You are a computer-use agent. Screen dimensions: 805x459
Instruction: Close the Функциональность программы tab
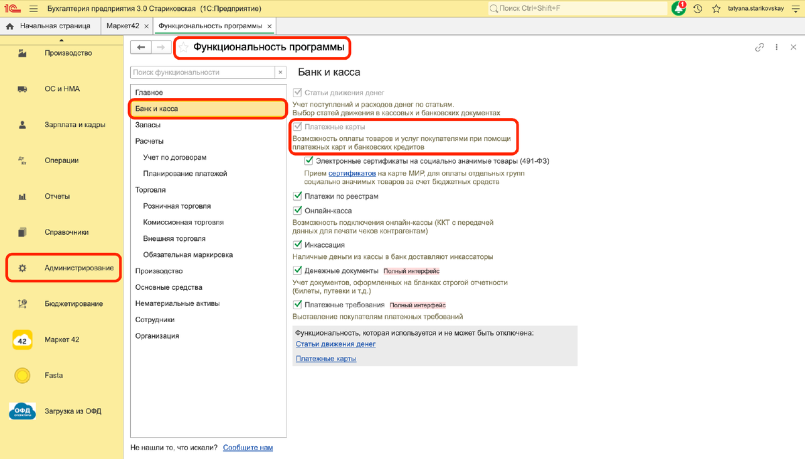tap(270, 27)
